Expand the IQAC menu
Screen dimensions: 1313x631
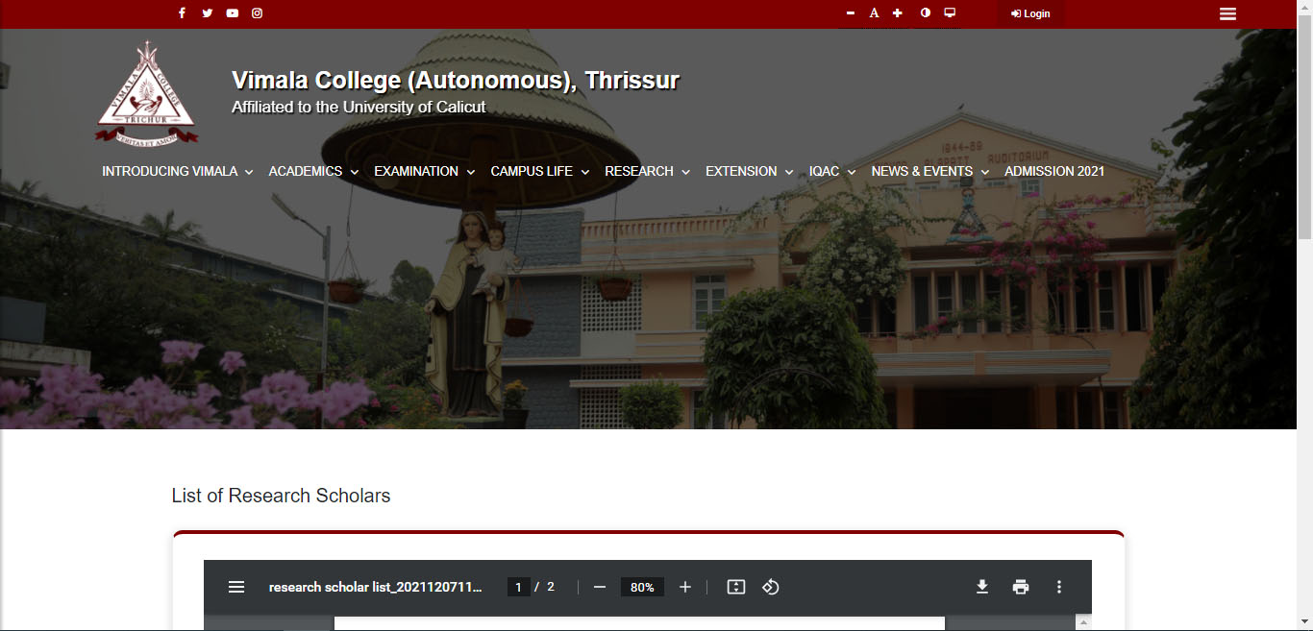click(832, 171)
